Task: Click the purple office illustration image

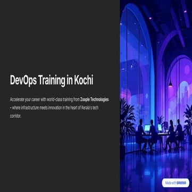Action: pyautogui.click(x=156, y=96)
